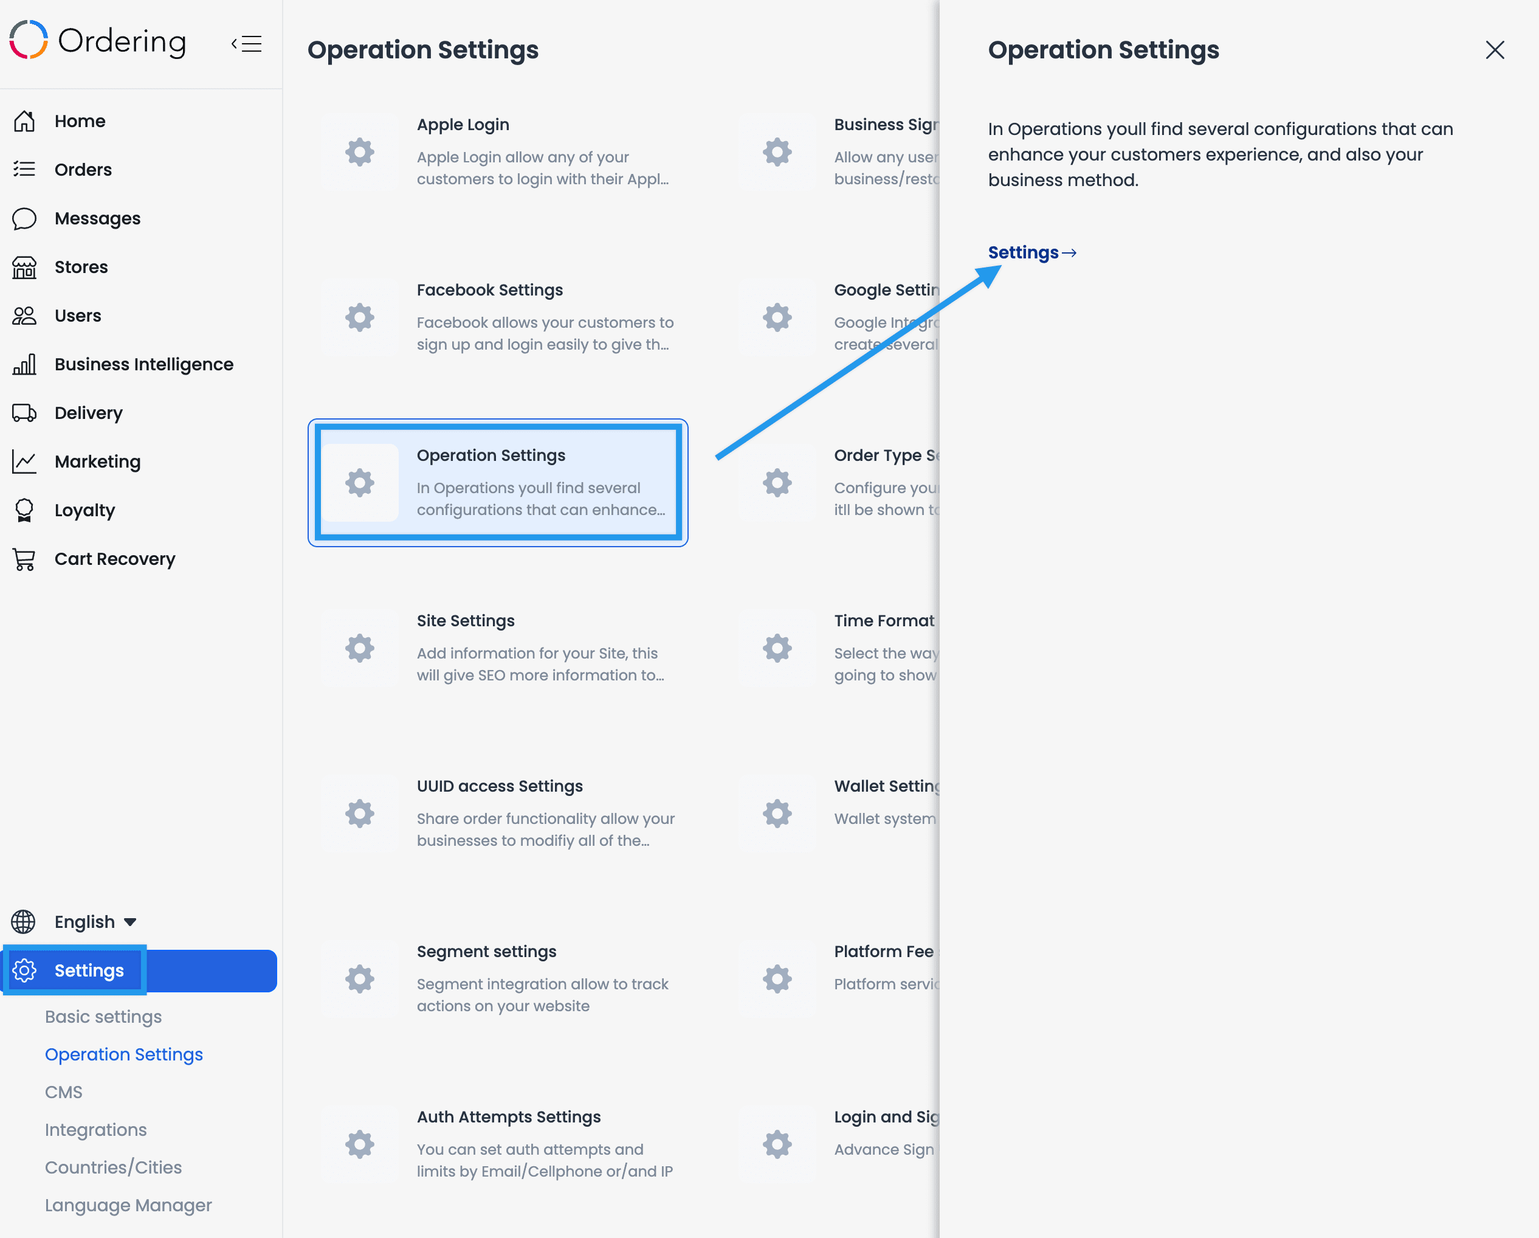Open the Users people icon
This screenshot has width=1539, height=1238.
(x=24, y=316)
